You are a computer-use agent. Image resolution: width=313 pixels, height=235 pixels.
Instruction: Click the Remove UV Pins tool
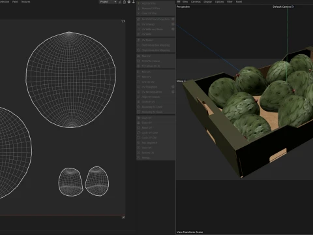tap(156, 8)
